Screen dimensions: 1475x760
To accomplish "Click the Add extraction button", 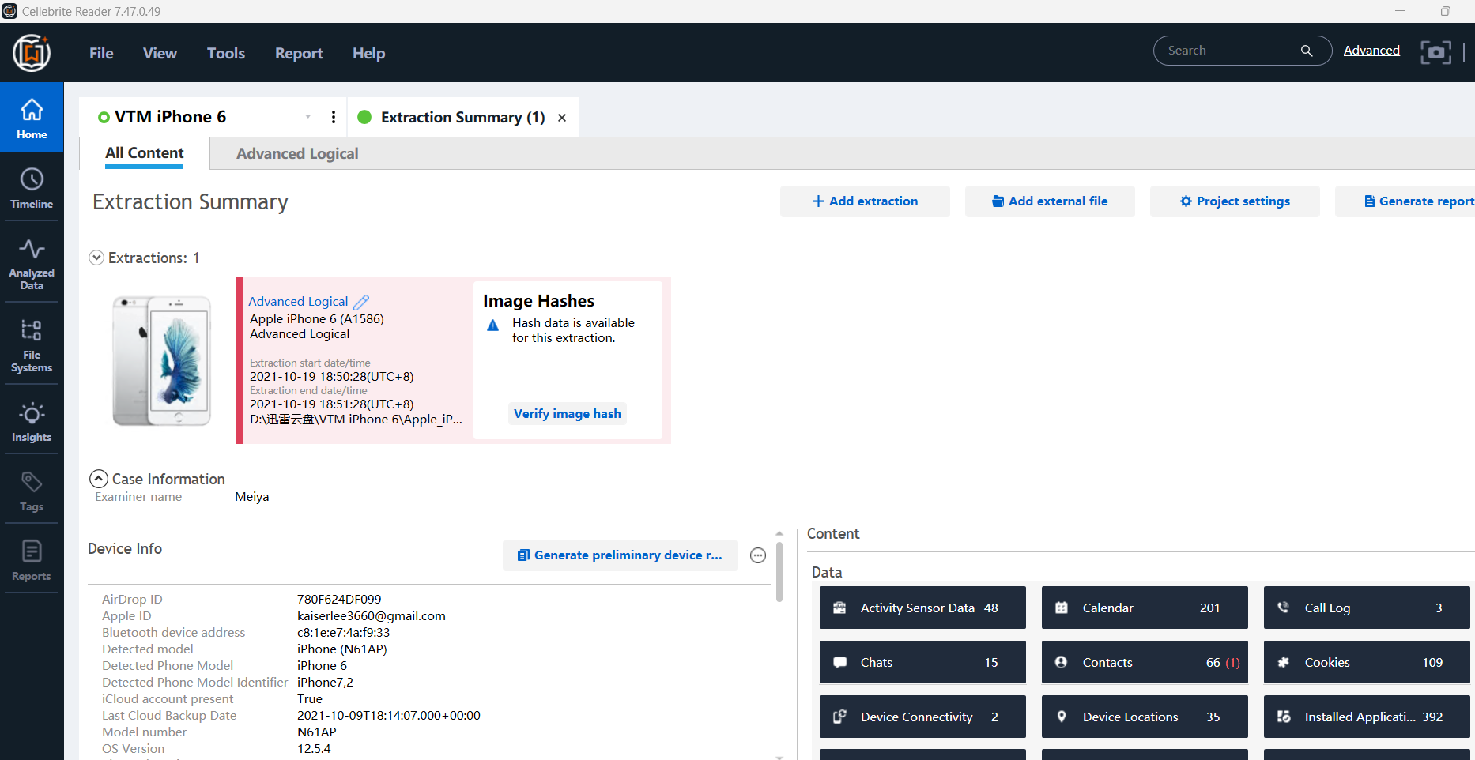I will tap(865, 201).
